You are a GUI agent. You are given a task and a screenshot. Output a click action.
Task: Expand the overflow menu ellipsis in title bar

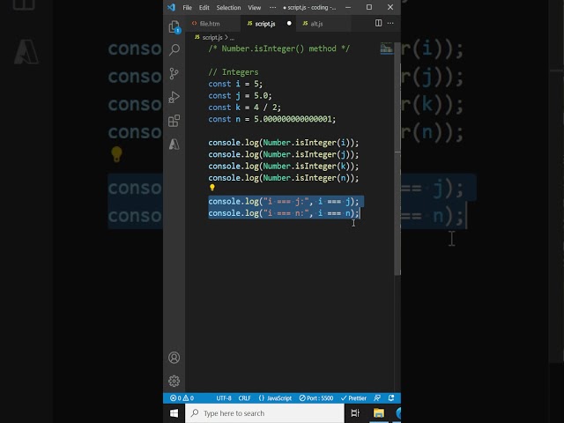point(273,8)
